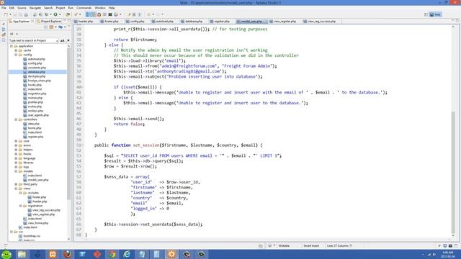461x259 pixels.
Task: Select model_user.php in the models folder
Action: [38, 180]
